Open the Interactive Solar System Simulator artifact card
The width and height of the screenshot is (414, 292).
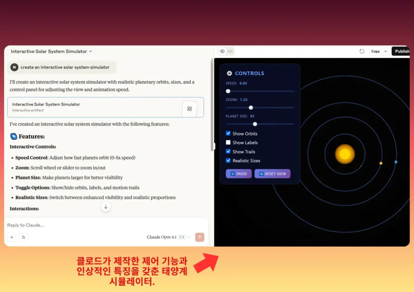(81, 107)
